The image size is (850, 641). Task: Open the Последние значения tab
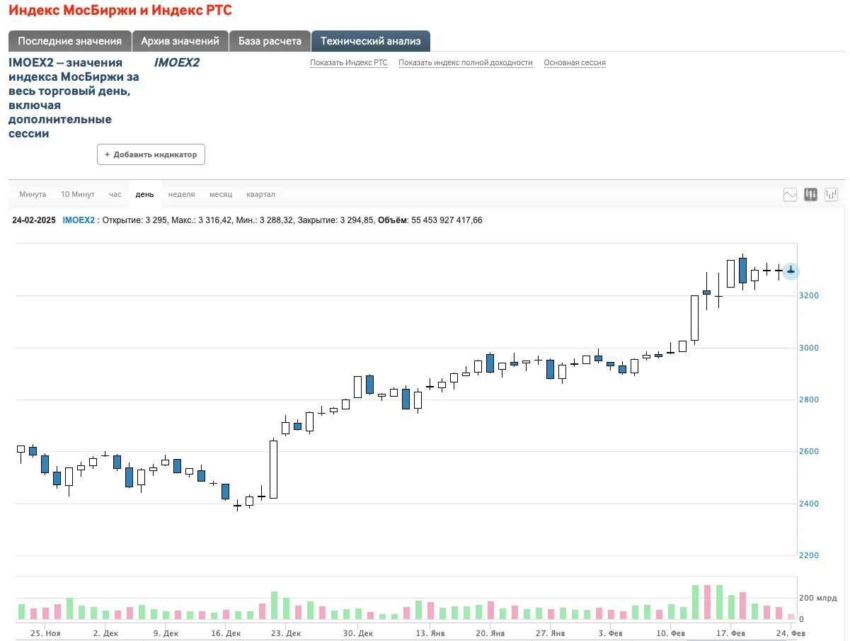point(70,41)
